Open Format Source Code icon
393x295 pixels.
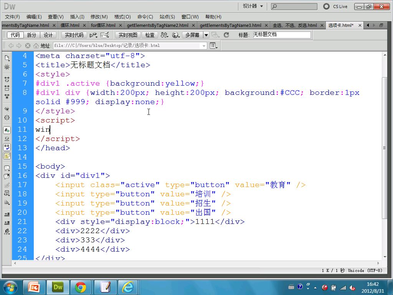(x=7, y=232)
